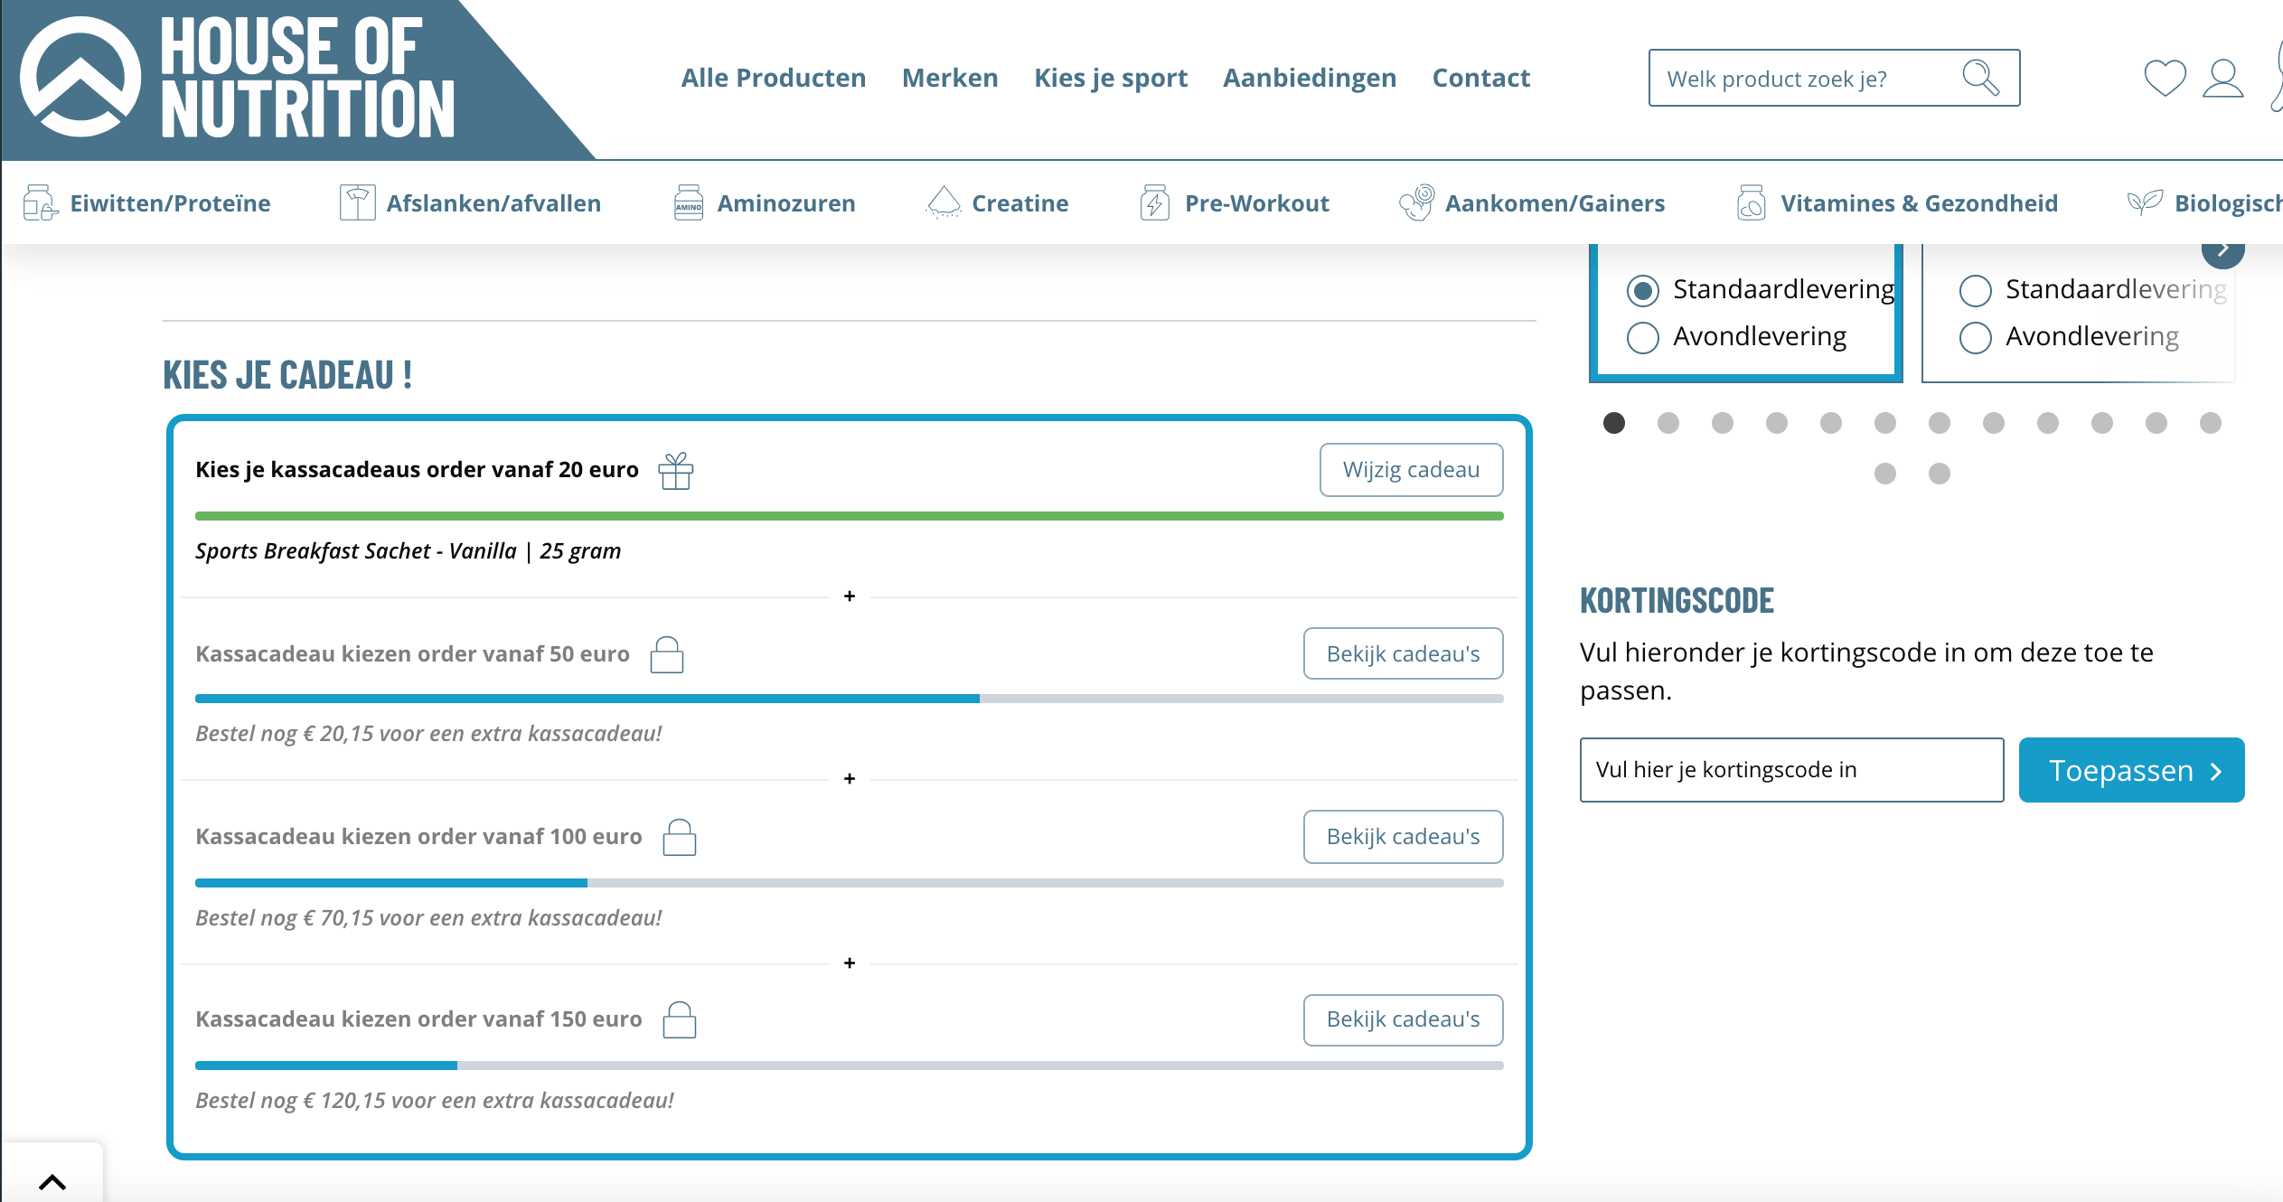
Task: Click the Toepassen button
Action: tap(2130, 770)
